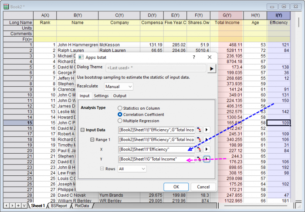Open arrow menu next to Y field
This screenshot has height=212, width=305.
207,159
